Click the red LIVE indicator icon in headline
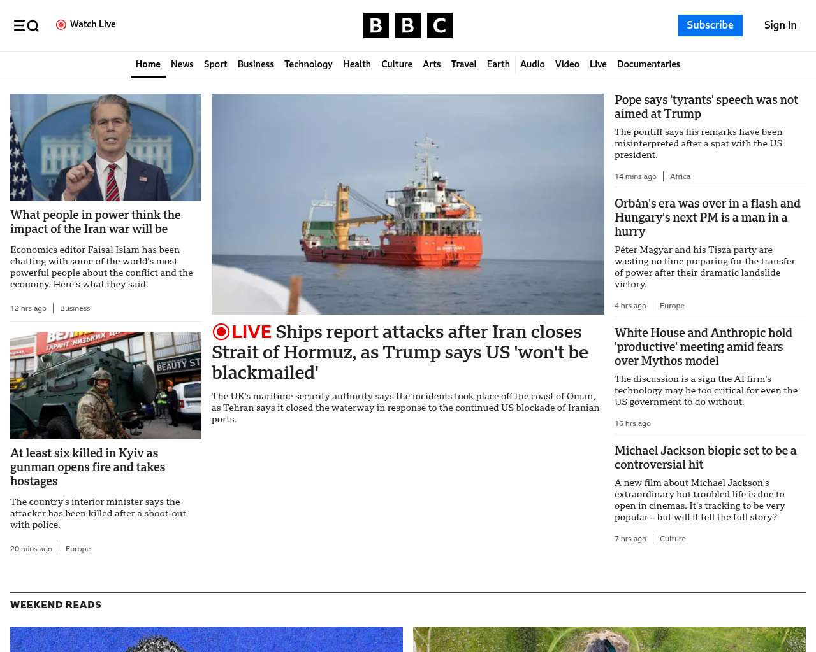Image resolution: width=816 pixels, height=652 pixels. (x=221, y=332)
